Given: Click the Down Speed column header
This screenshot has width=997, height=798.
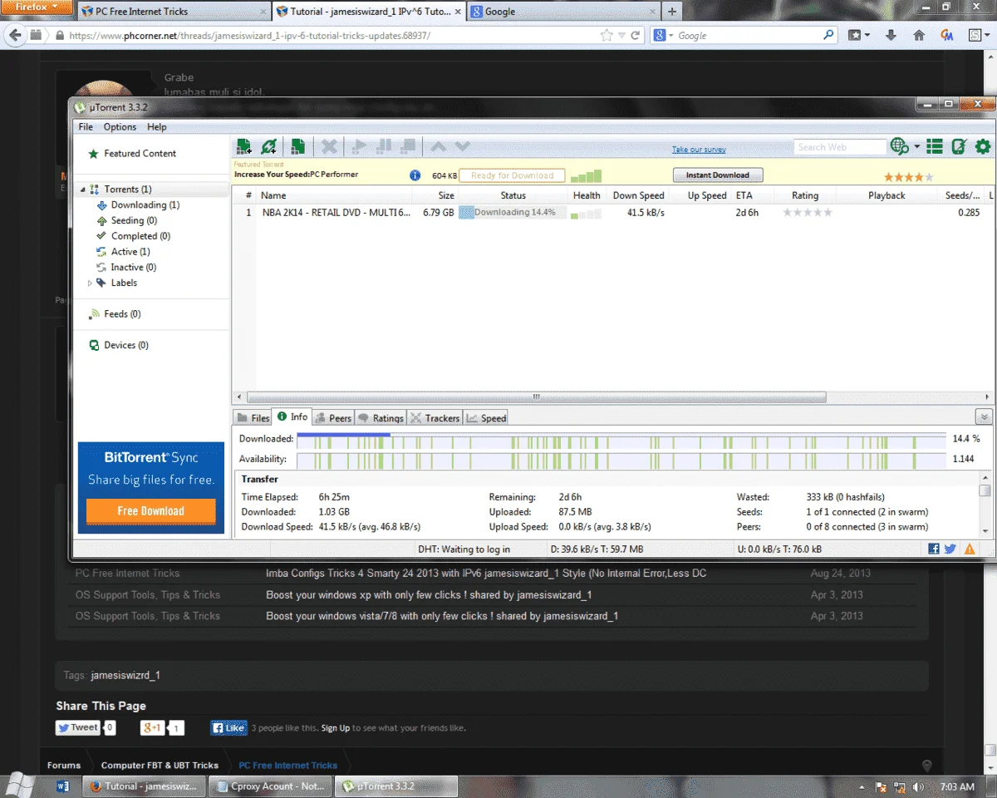Looking at the screenshot, I should [x=638, y=195].
